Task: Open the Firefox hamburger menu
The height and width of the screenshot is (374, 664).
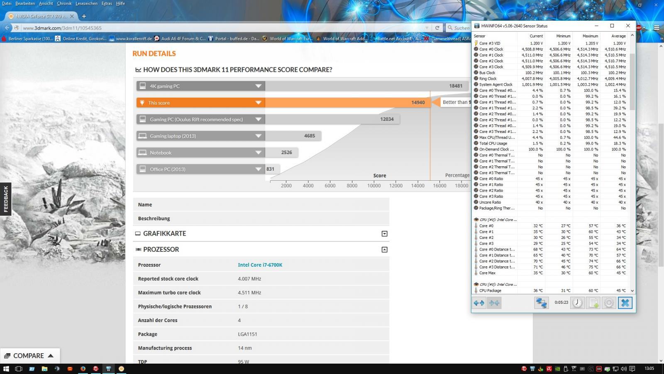Action: tap(657, 28)
